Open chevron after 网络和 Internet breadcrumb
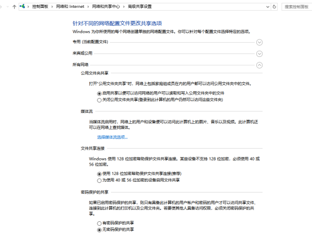The width and height of the screenshot is (312, 237). point(88,7)
